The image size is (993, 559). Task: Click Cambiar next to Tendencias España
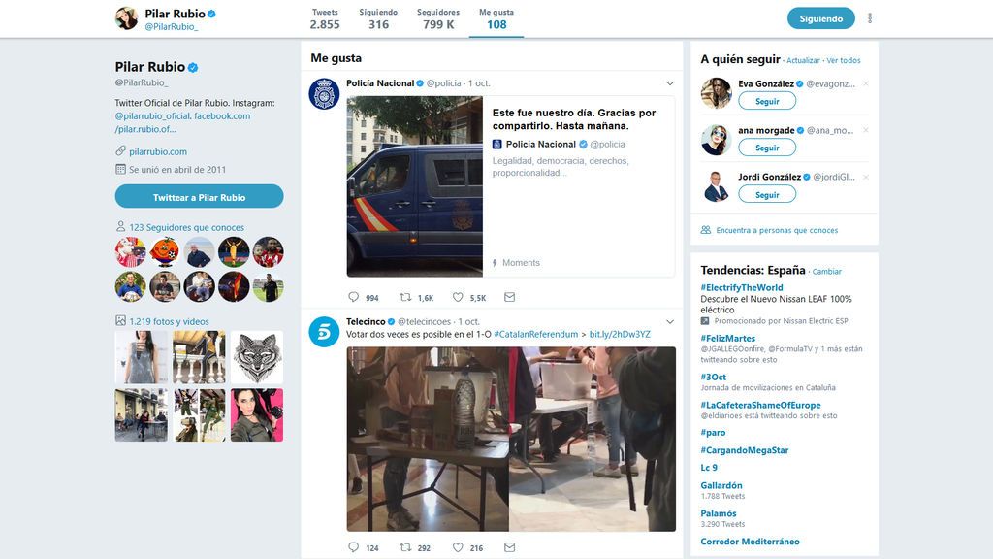pyautogui.click(x=827, y=272)
